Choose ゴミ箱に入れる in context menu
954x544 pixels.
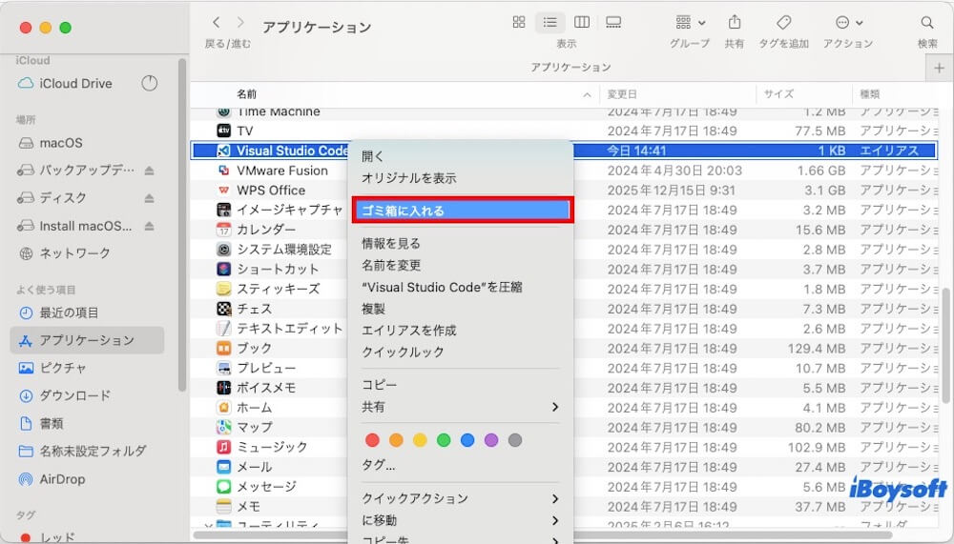pos(461,211)
